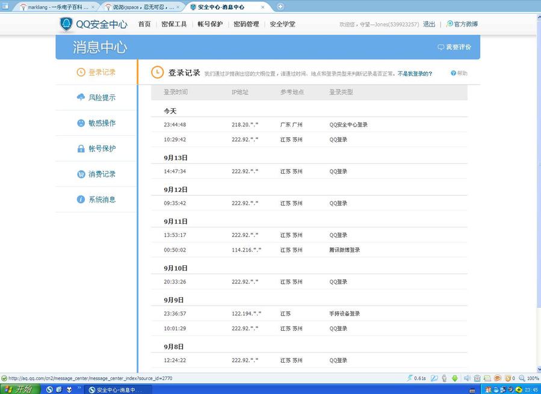The image size is (541, 394).
Task: Click 广东 广州 location entry
Action: point(291,125)
